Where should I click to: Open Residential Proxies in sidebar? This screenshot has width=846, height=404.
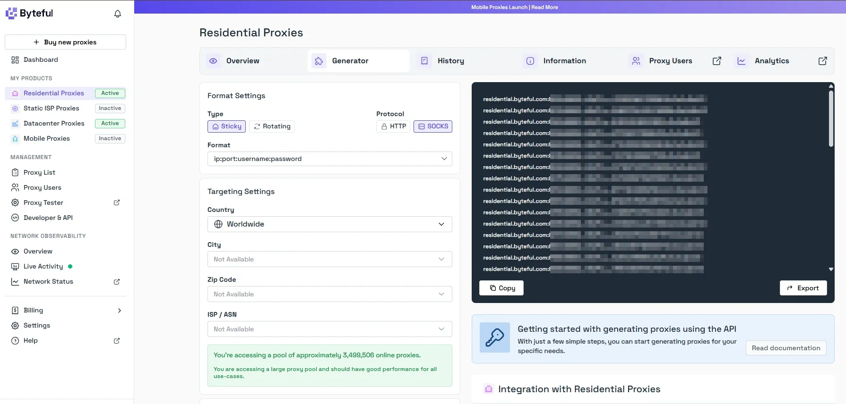[65, 93]
